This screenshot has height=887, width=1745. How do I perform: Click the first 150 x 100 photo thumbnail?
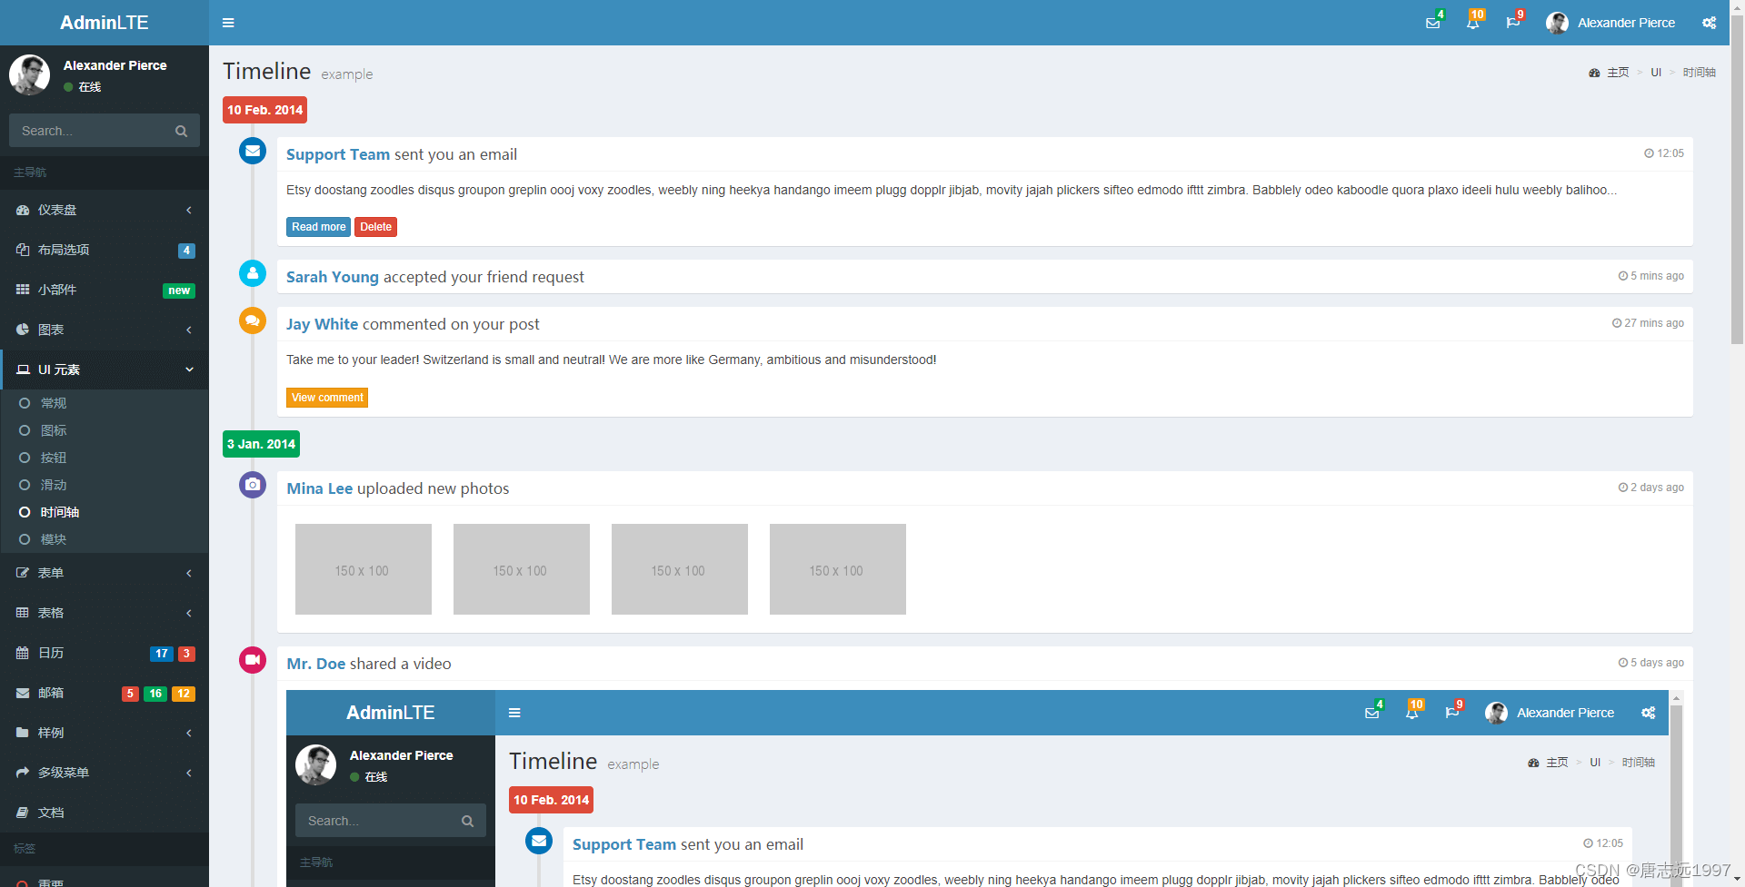click(364, 569)
